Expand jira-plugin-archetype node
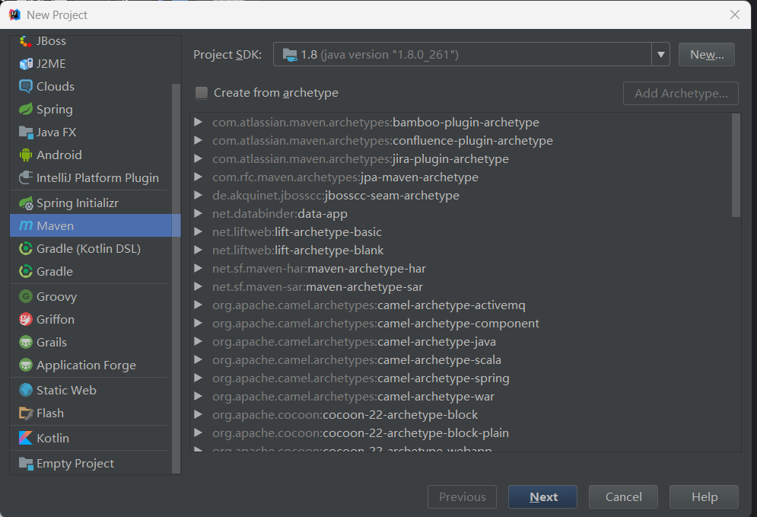Viewport: 757px width, 517px height. (198, 159)
